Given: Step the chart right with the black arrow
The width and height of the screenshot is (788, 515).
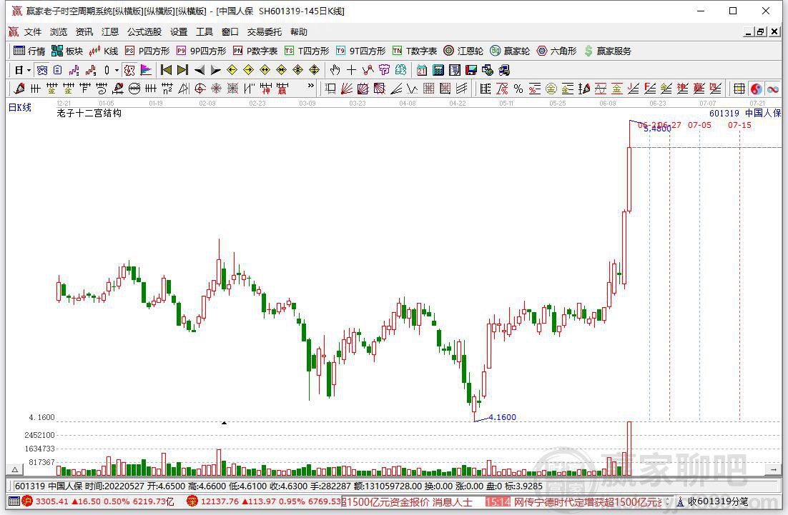Looking at the screenshot, I should [x=216, y=70].
